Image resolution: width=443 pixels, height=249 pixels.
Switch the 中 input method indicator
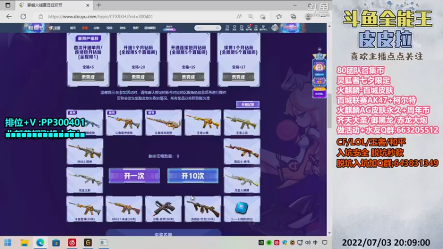[x=315, y=242]
